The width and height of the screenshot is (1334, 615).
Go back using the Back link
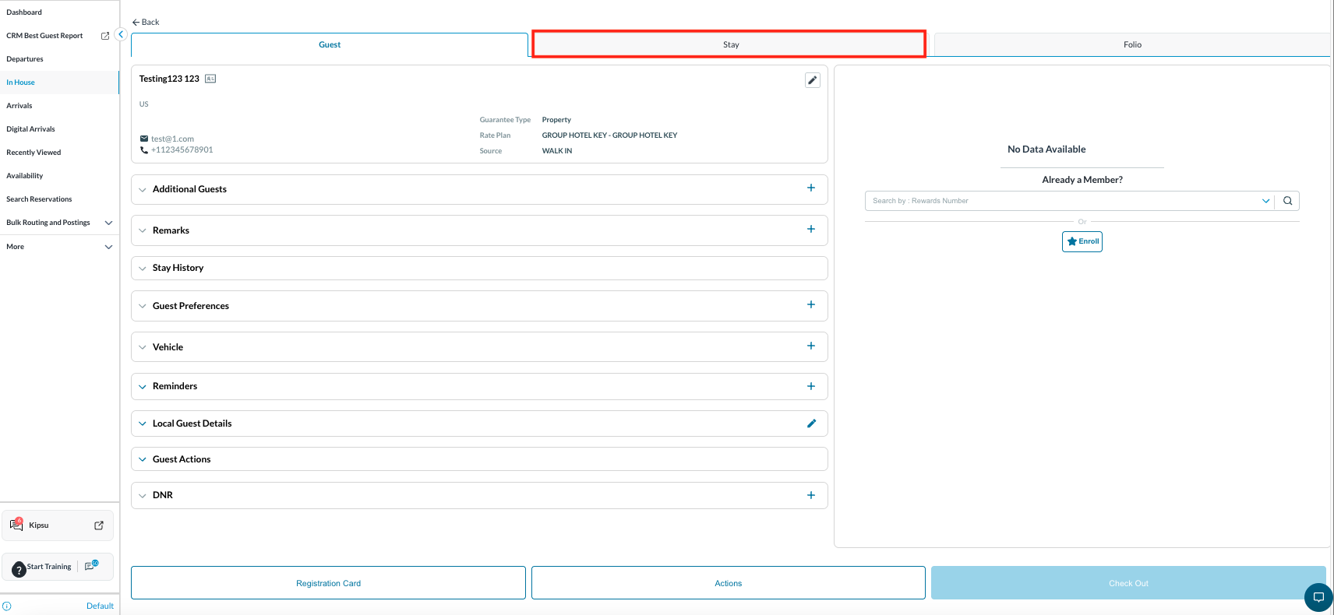coord(146,22)
